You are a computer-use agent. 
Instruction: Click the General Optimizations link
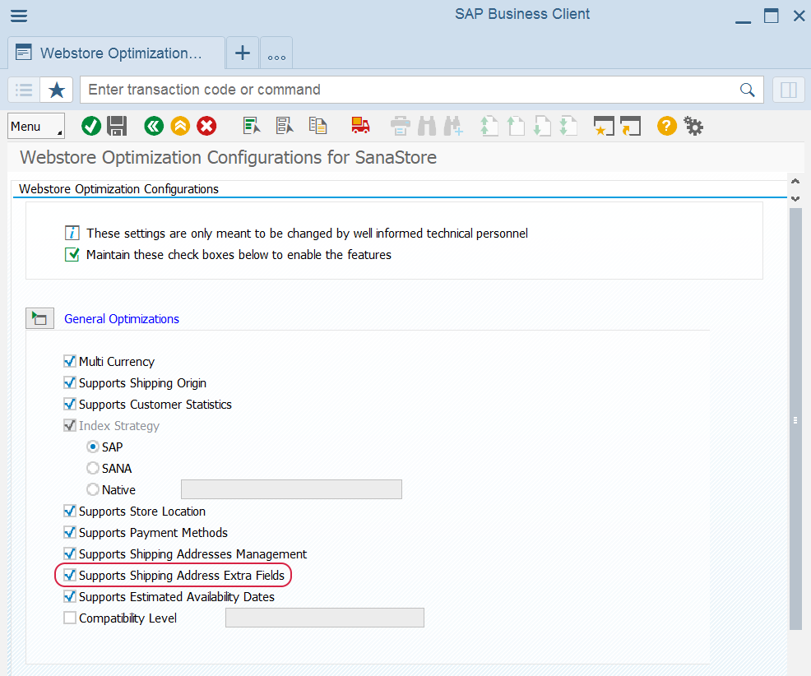[122, 318]
